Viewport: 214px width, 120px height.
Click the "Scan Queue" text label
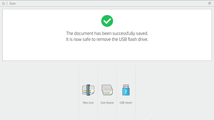click(107, 103)
